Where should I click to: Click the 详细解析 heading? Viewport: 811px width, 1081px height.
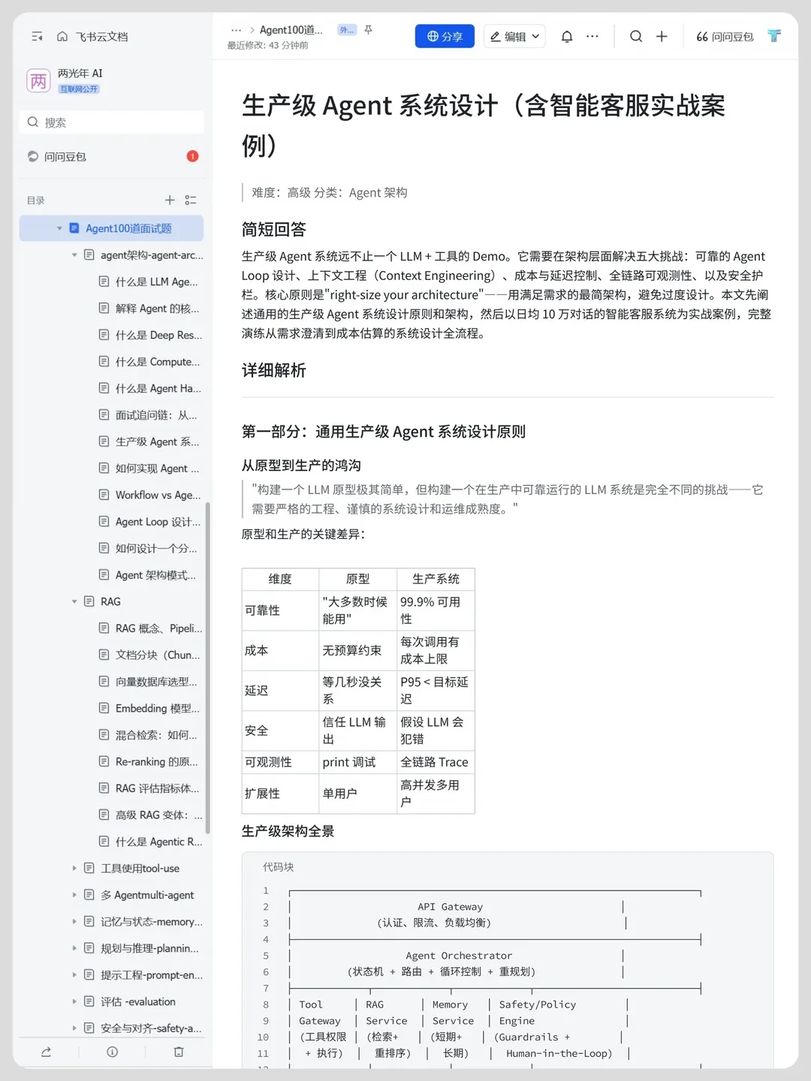[274, 370]
